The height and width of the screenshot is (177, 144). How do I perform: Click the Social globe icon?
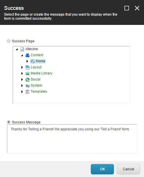point(27,80)
